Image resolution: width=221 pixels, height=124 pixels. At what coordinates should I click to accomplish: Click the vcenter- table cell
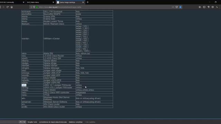[32, 39]
